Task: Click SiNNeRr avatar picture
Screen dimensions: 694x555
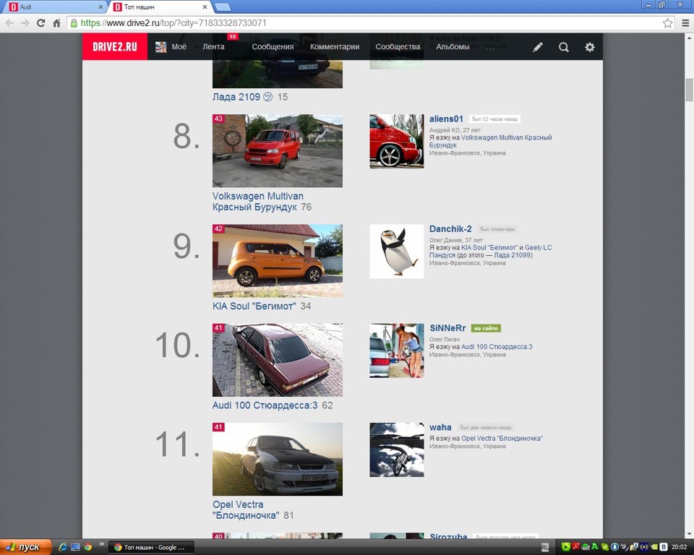Action: (x=397, y=350)
